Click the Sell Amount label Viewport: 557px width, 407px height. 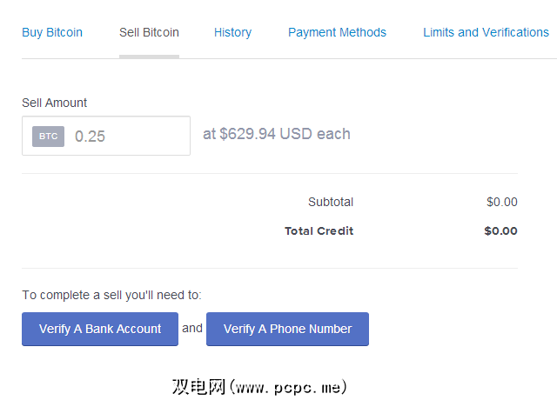pyautogui.click(x=55, y=103)
